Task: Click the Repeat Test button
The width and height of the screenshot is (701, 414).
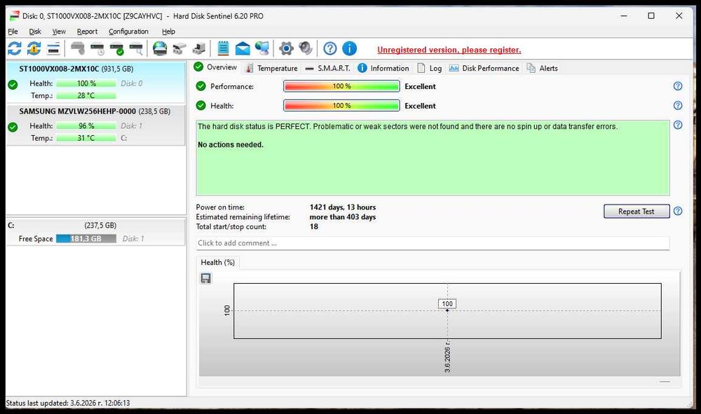Action: click(637, 212)
